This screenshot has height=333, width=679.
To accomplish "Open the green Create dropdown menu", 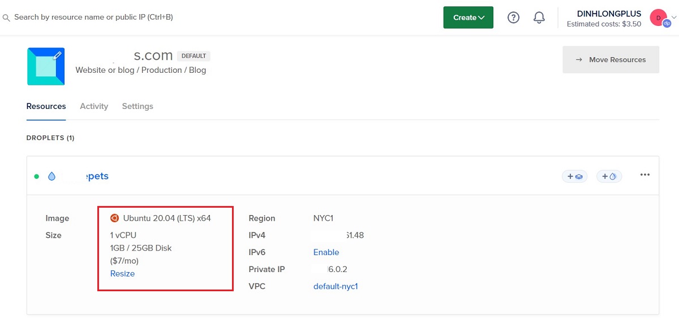I will click(x=468, y=17).
